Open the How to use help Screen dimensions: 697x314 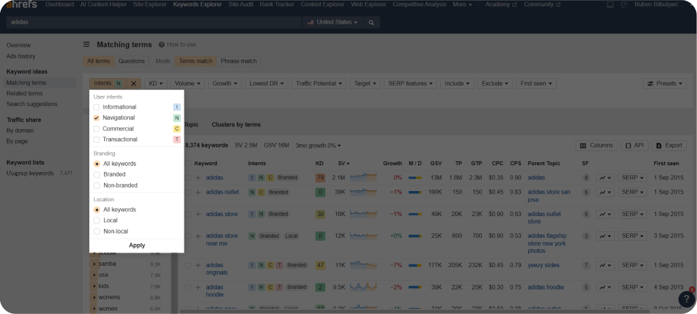(178, 44)
